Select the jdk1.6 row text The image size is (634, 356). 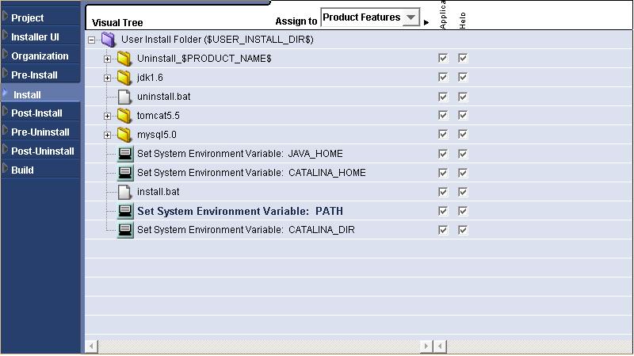(x=150, y=77)
